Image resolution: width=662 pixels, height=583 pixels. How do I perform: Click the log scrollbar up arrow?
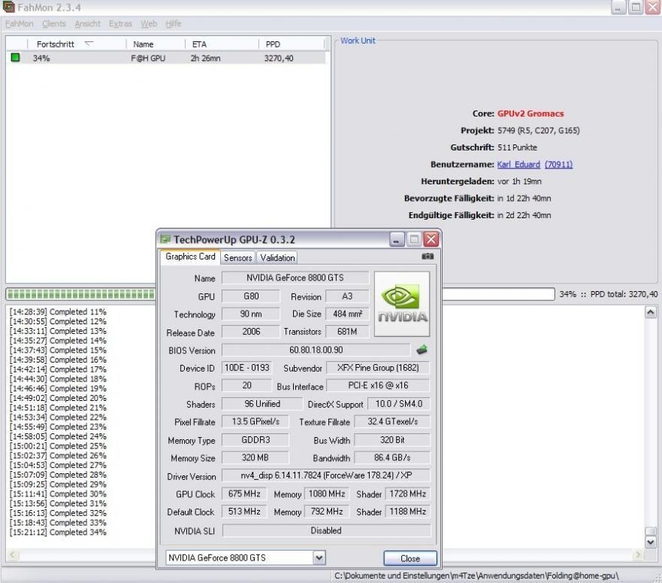[x=651, y=312]
